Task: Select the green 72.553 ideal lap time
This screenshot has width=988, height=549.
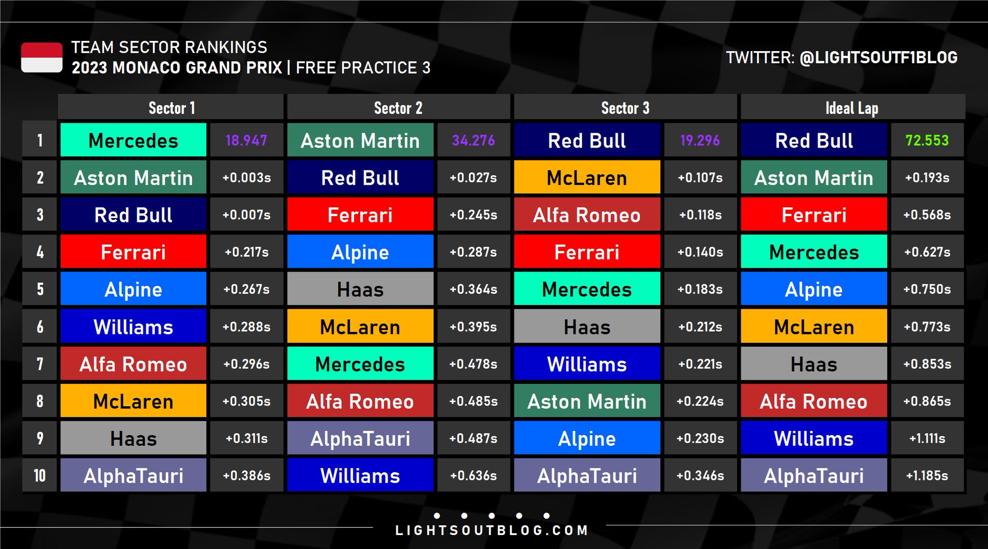Action: click(x=927, y=140)
